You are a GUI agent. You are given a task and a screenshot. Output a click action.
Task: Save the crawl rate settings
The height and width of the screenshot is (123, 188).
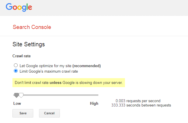click(x=23, y=113)
